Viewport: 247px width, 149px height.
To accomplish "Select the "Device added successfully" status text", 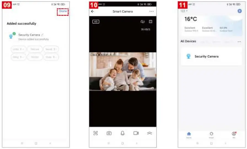I will click(34, 39).
